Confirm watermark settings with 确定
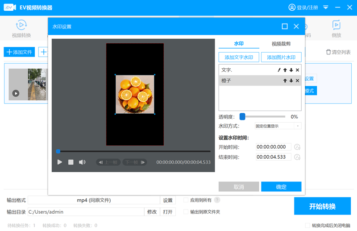Viewport: 357px width, 231px height. tap(281, 186)
